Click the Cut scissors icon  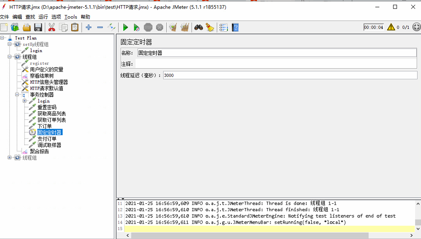pos(52,27)
